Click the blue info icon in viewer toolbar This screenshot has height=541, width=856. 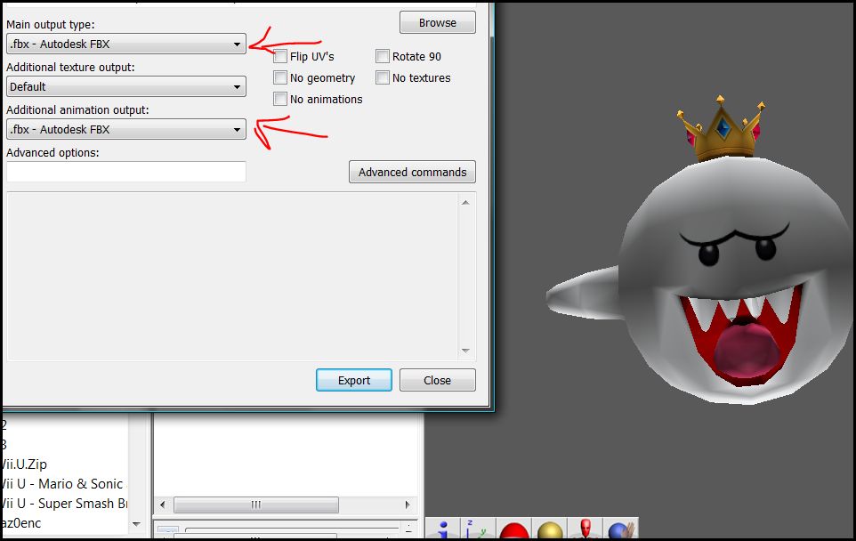pos(443,529)
